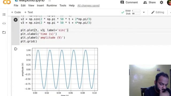The width and height of the screenshot is (171, 96).
Task: Open the settings gear icon
Action: tap(161, 2)
